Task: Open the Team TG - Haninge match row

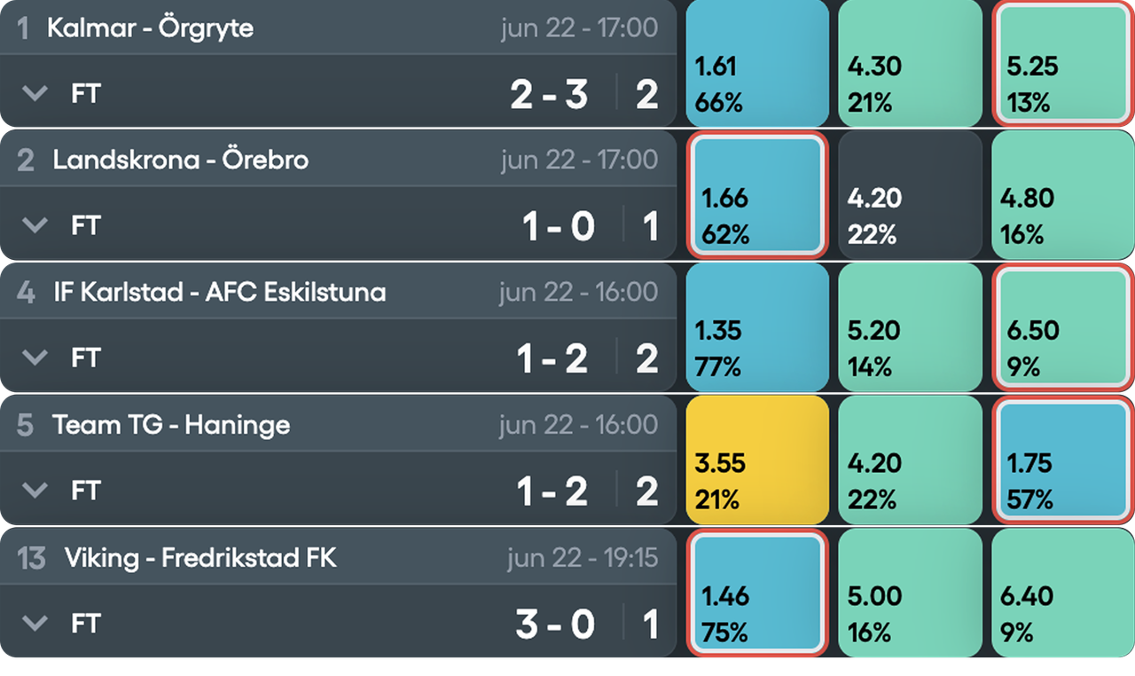Action: [338, 460]
